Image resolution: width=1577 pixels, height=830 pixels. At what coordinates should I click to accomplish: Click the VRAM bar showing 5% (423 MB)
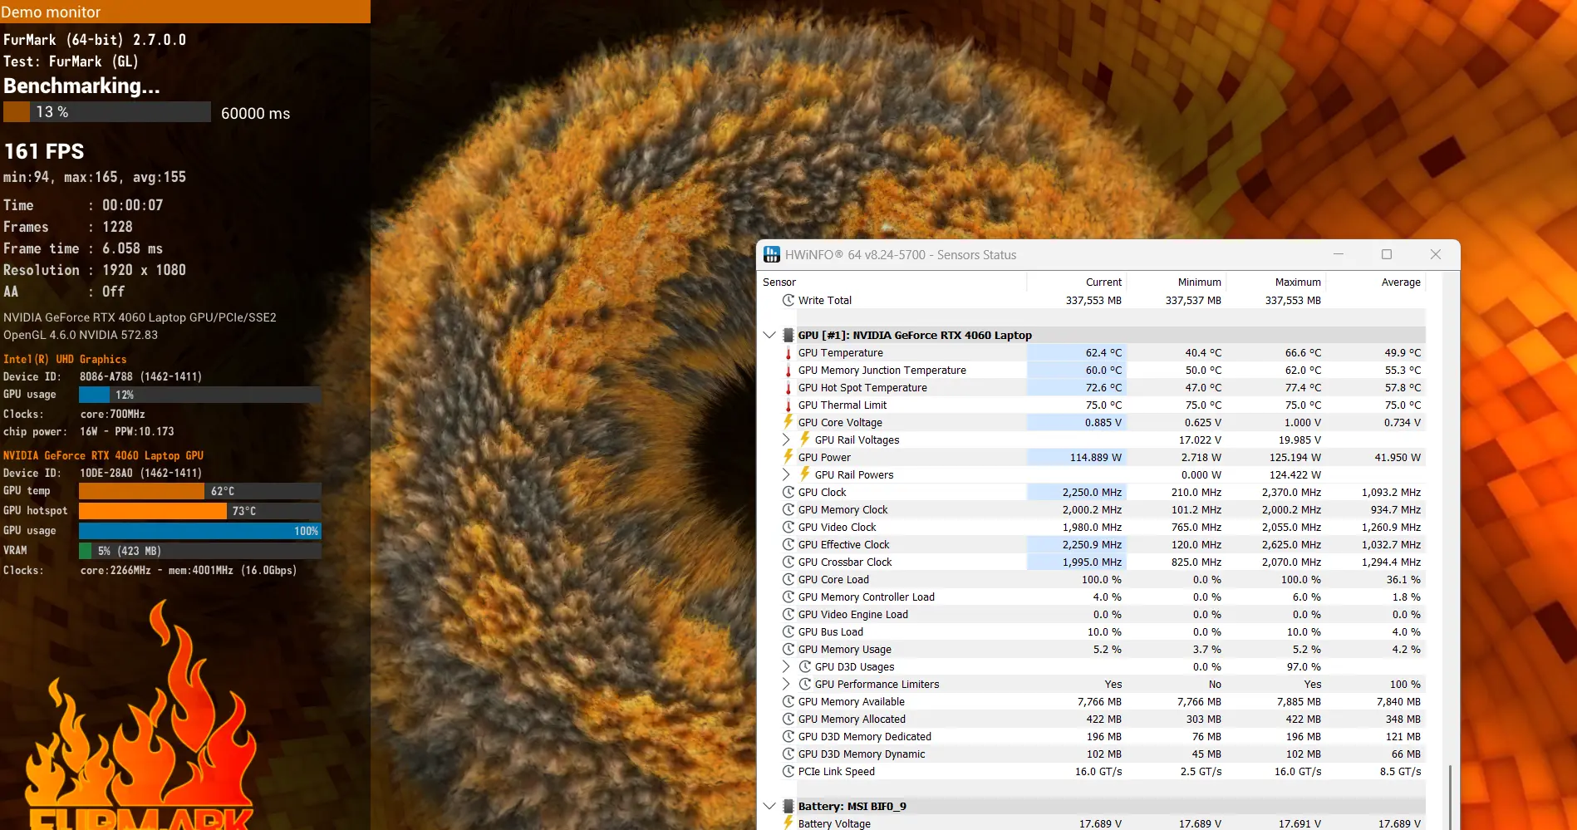(200, 551)
